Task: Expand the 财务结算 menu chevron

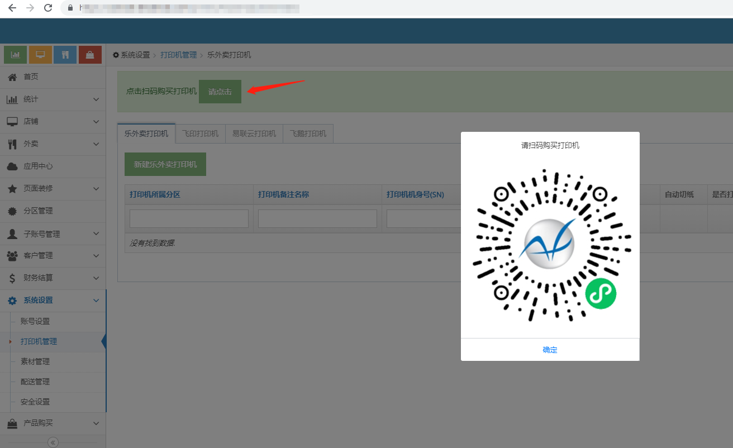Action: tap(96, 278)
